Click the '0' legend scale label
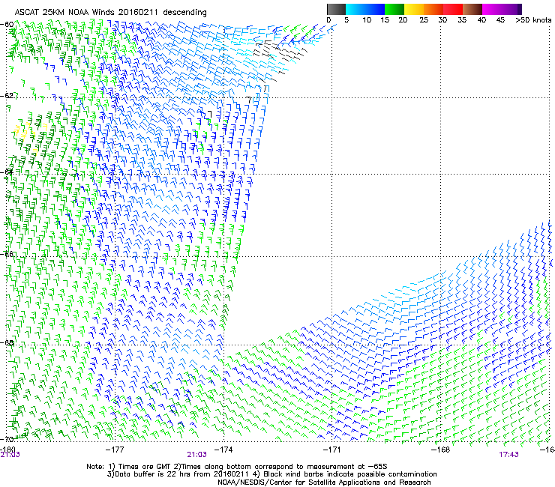 (328, 20)
